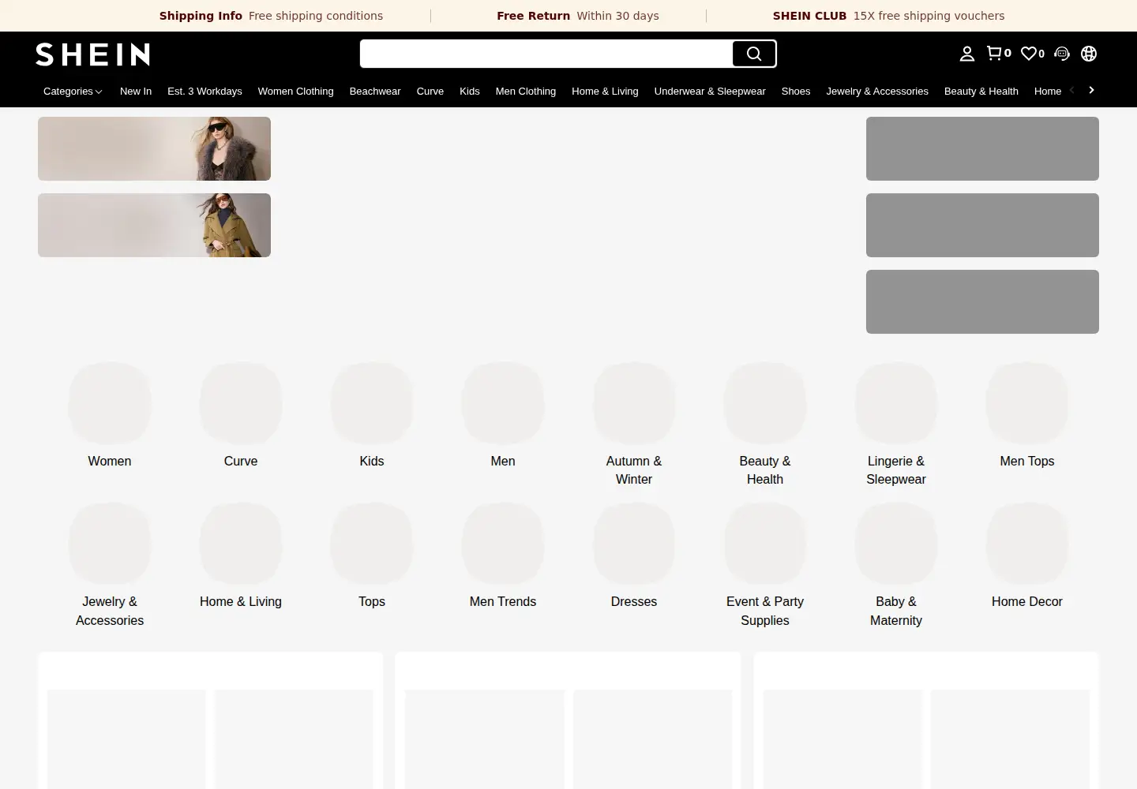Open the customer support headset icon
1137x789 pixels.
tap(1062, 53)
